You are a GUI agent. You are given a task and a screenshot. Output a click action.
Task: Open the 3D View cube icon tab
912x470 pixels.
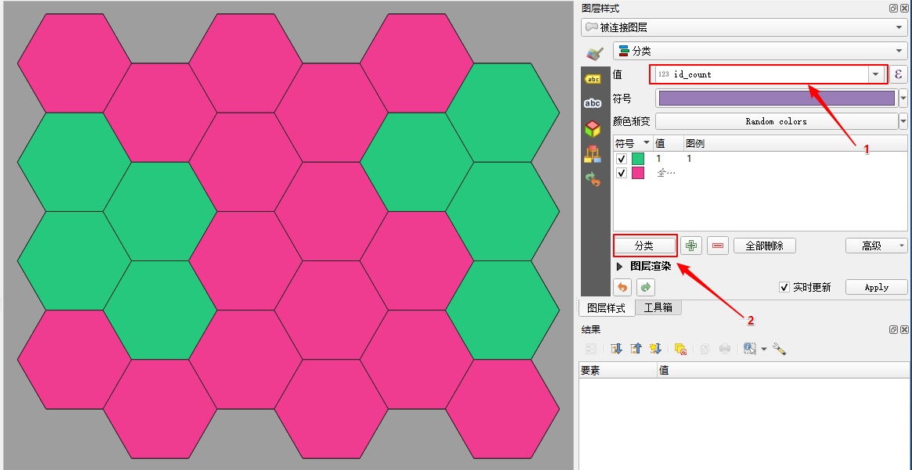(593, 129)
